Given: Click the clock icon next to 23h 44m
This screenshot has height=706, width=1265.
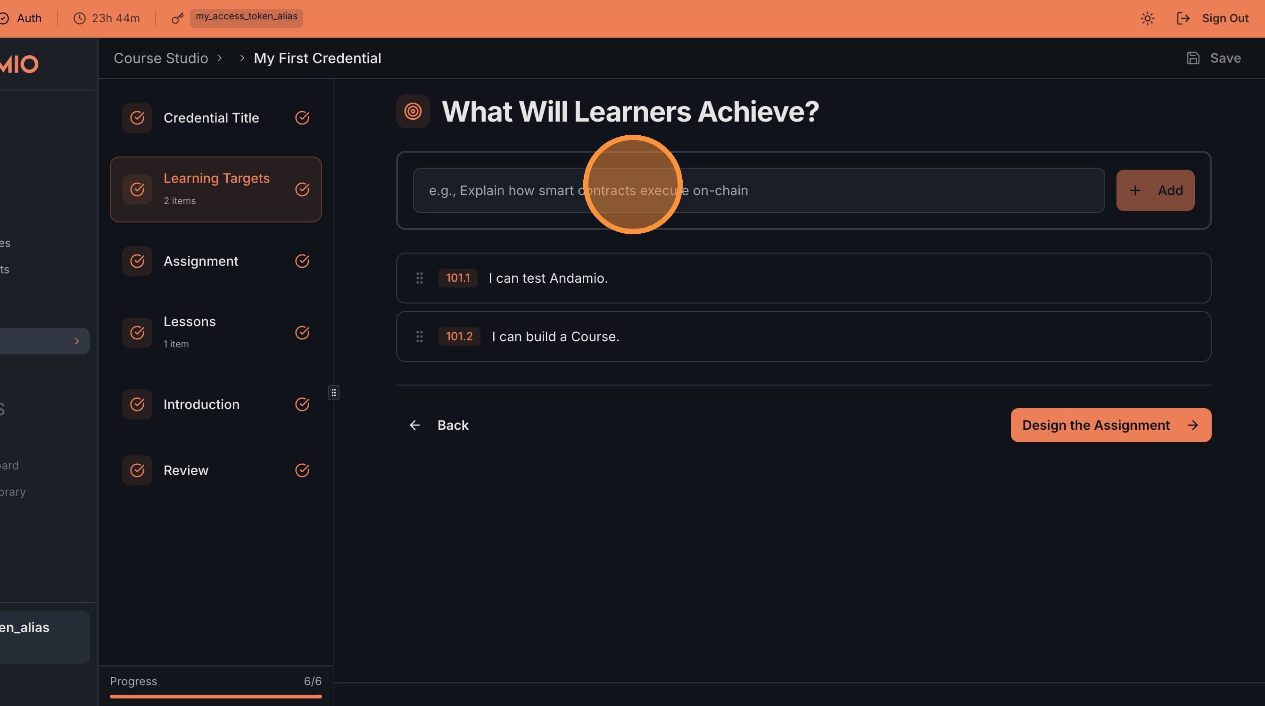Looking at the screenshot, I should [80, 19].
